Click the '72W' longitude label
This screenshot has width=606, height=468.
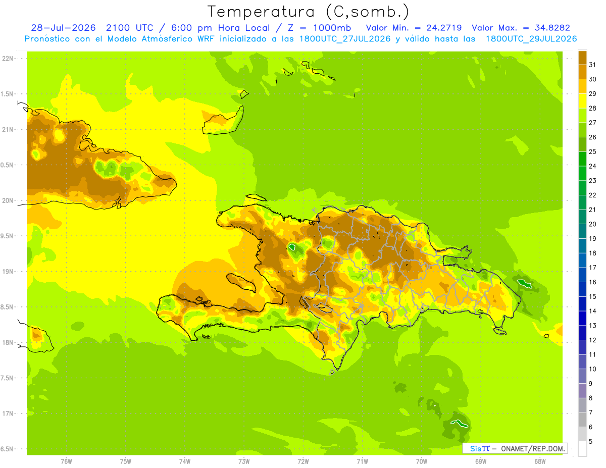pyautogui.click(x=303, y=461)
